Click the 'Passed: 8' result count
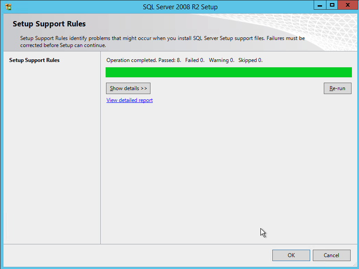Viewport: 359px width, 269px height. (x=169, y=60)
